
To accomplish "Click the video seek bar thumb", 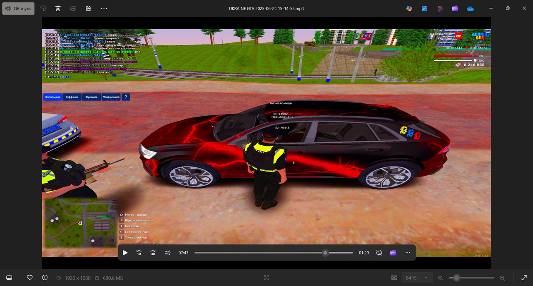I will (325, 253).
